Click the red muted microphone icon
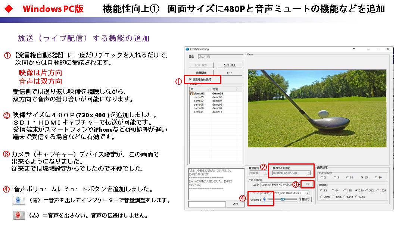The height and width of the screenshot is (225, 396). pyautogui.click(x=17, y=215)
